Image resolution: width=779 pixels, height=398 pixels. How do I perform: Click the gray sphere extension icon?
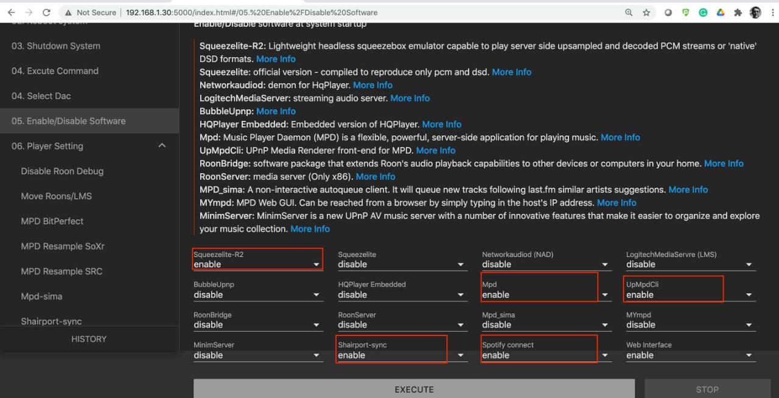(669, 12)
